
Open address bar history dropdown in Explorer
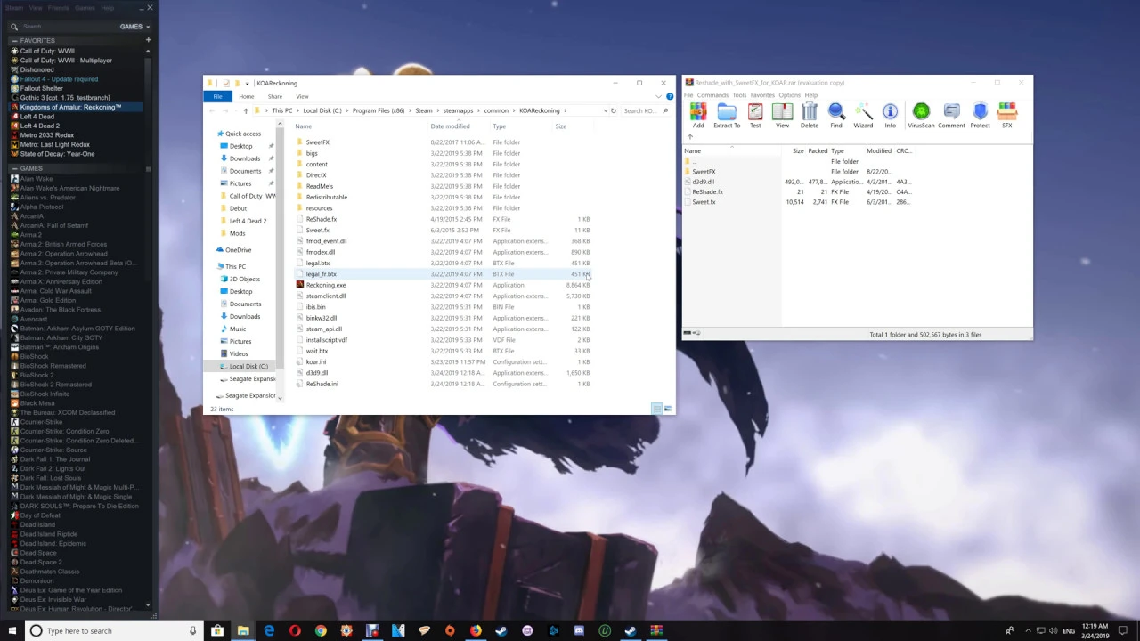pyautogui.click(x=606, y=110)
